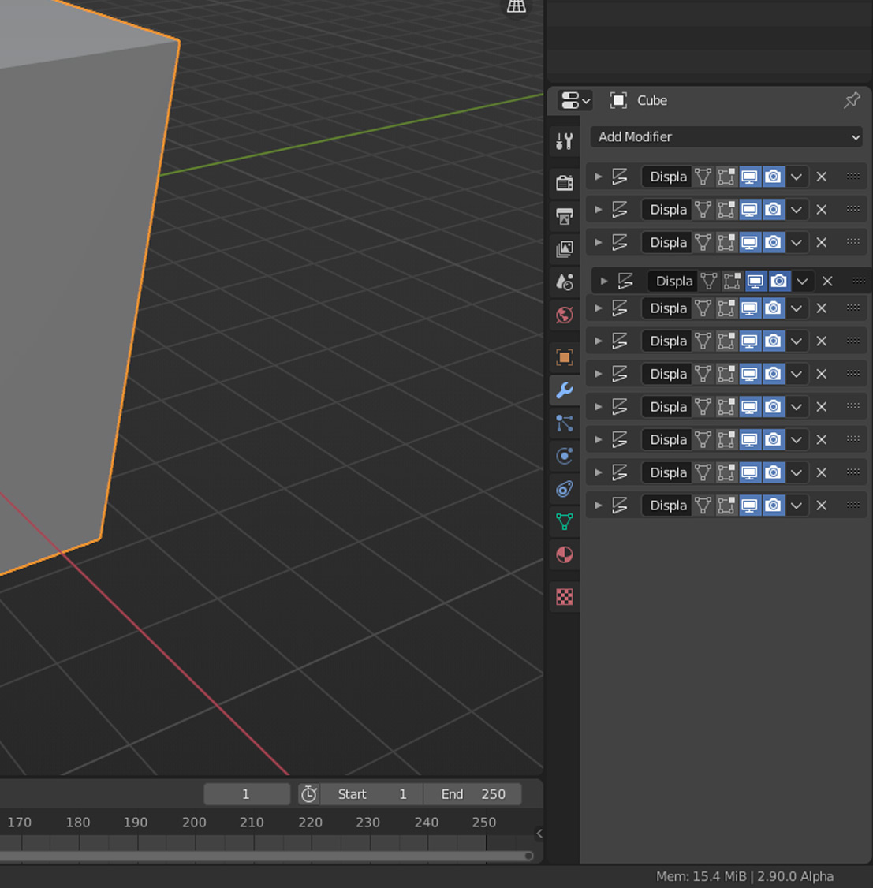Click the current frame field in timeline
Image resolution: width=873 pixels, height=888 pixels.
(x=246, y=794)
